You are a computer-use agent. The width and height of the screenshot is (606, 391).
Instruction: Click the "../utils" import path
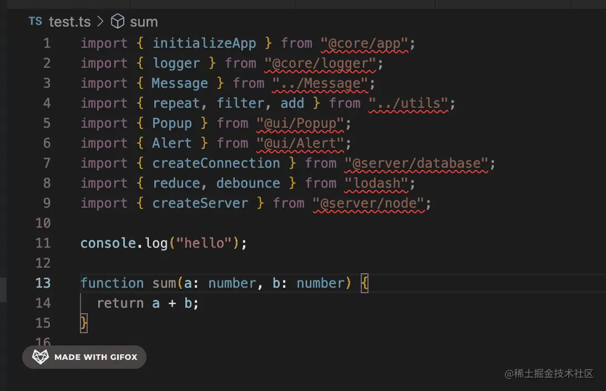coord(408,103)
